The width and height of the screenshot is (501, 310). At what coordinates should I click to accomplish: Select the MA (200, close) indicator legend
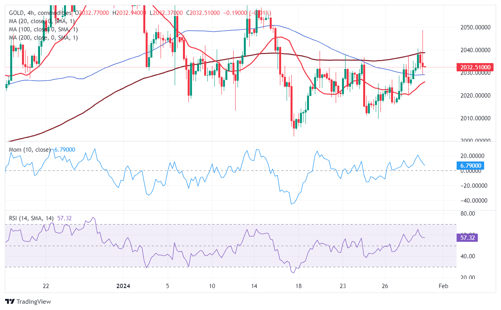pyautogui.click(x=43, y=38)
